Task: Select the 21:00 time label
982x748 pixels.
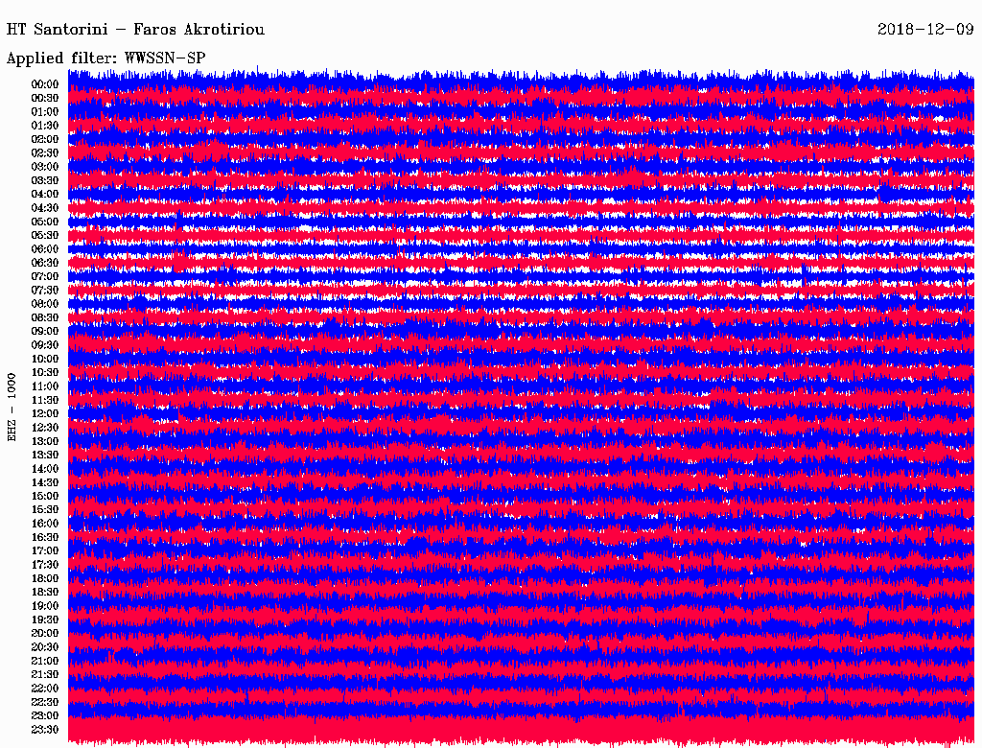Action: (x=45, y=661)
